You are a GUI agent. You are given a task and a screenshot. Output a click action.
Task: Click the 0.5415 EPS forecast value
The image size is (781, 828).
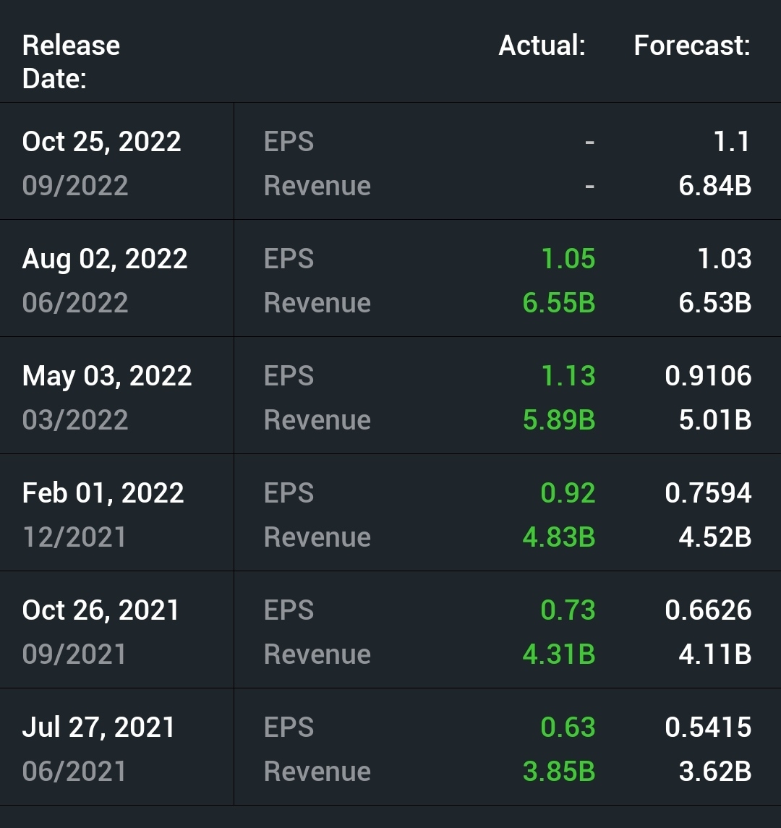point(708,727)
